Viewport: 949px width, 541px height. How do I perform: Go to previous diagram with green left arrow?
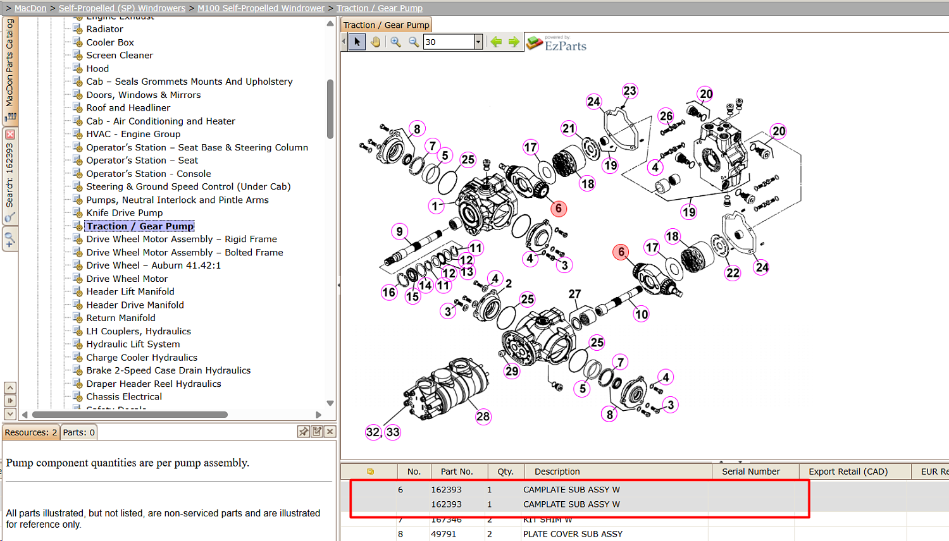click(x=496, y=42)
